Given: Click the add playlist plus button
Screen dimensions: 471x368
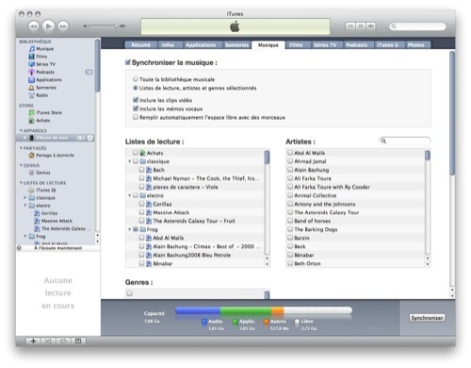Looking at the screenshot, I should (33, 341).
